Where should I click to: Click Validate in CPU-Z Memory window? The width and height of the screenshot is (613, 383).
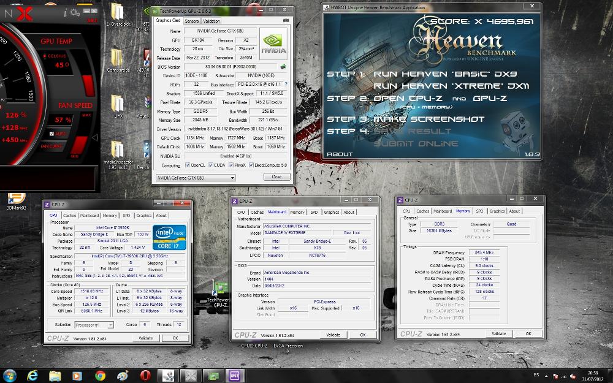[x=499, y=334]
